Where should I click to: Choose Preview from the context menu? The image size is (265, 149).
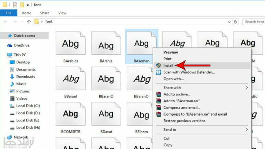click(x=202, y=52)
